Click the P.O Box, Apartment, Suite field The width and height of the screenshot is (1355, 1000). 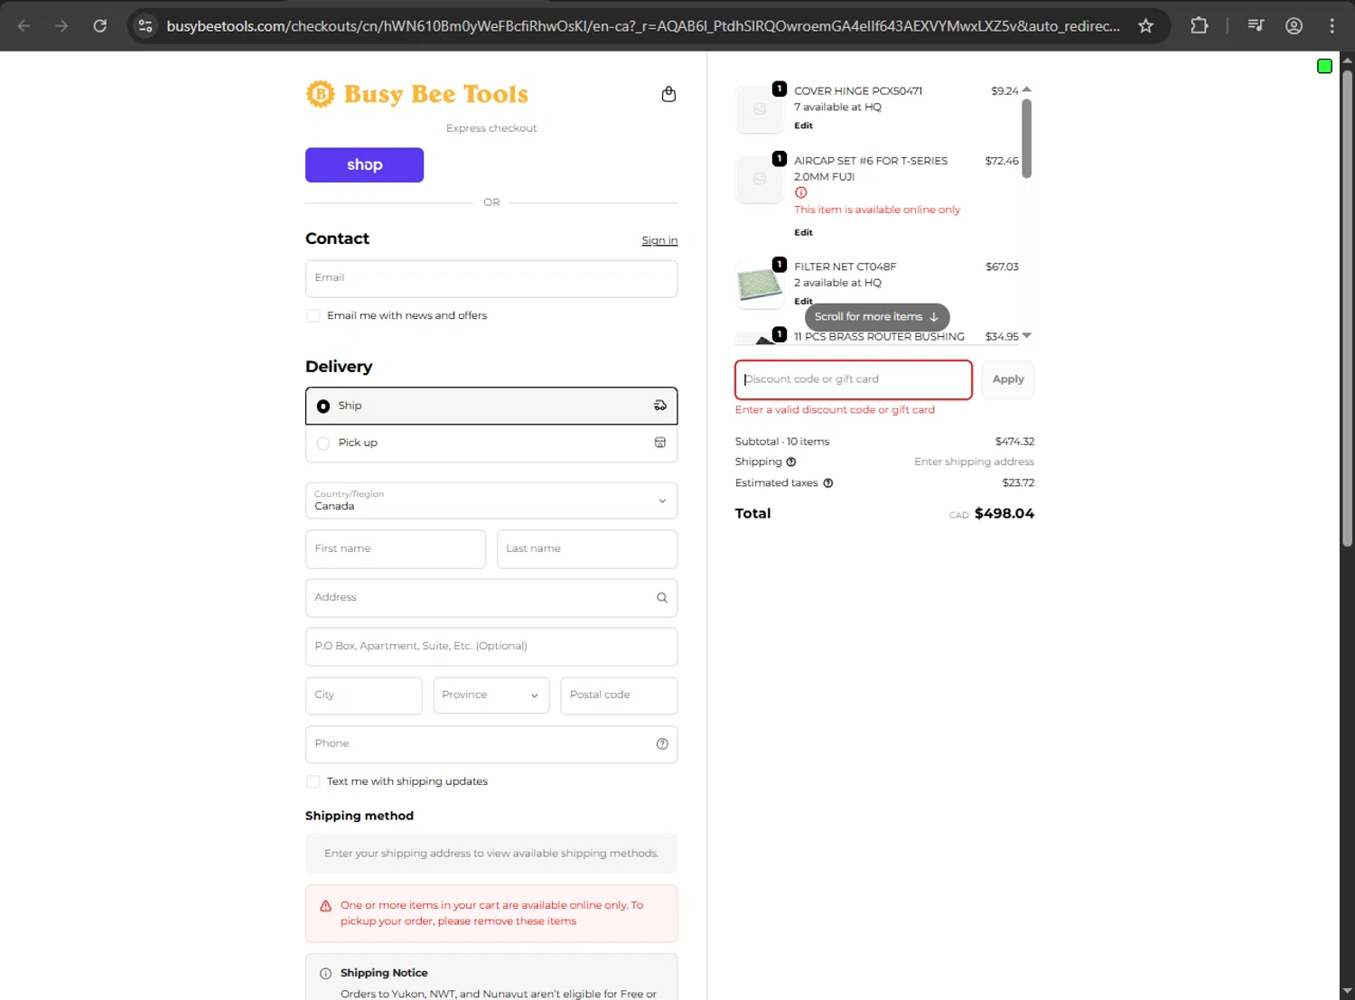coord(491,647)
